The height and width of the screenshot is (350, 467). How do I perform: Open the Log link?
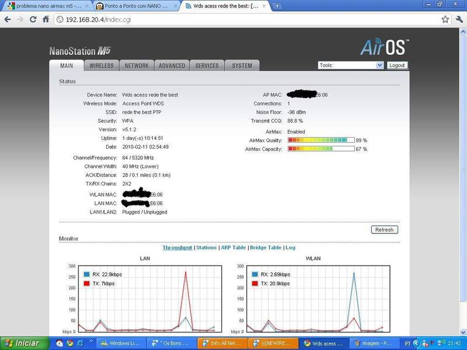(x=290, y=247)
